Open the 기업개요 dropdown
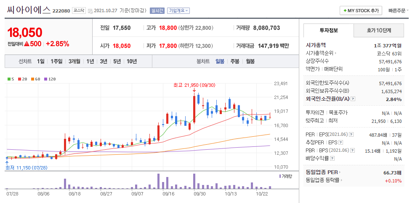The height and width of the screenshot is (203, 415). 178,10
